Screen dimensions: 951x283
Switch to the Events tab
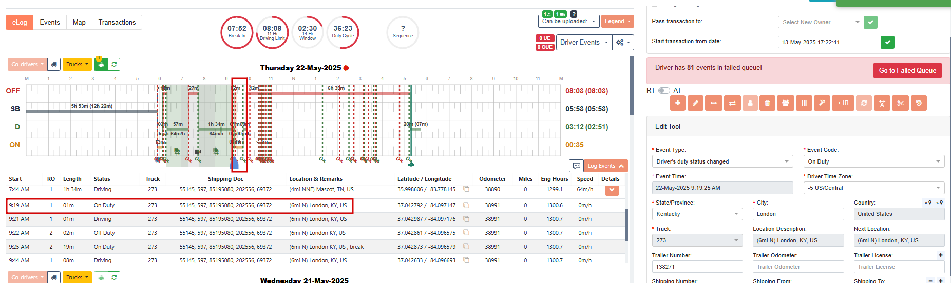50,22
